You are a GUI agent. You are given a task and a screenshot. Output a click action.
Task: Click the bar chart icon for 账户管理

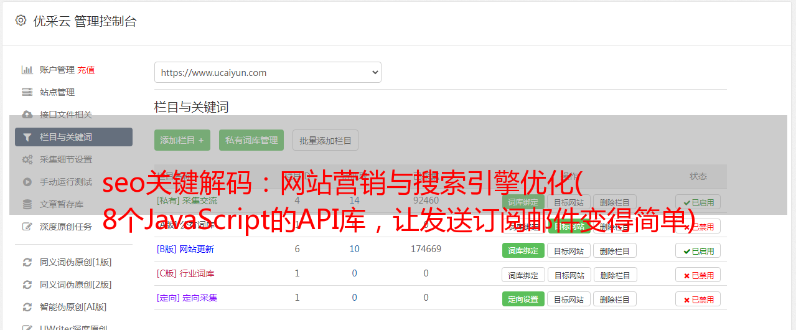tap(27, 70)
